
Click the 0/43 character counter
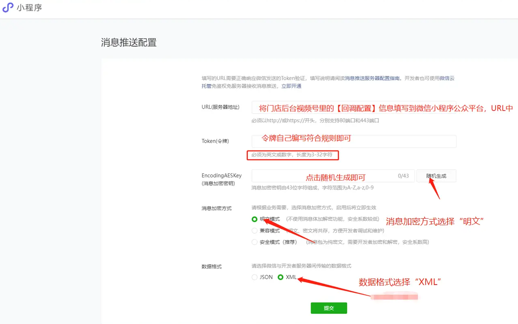(x=403, y=176)
